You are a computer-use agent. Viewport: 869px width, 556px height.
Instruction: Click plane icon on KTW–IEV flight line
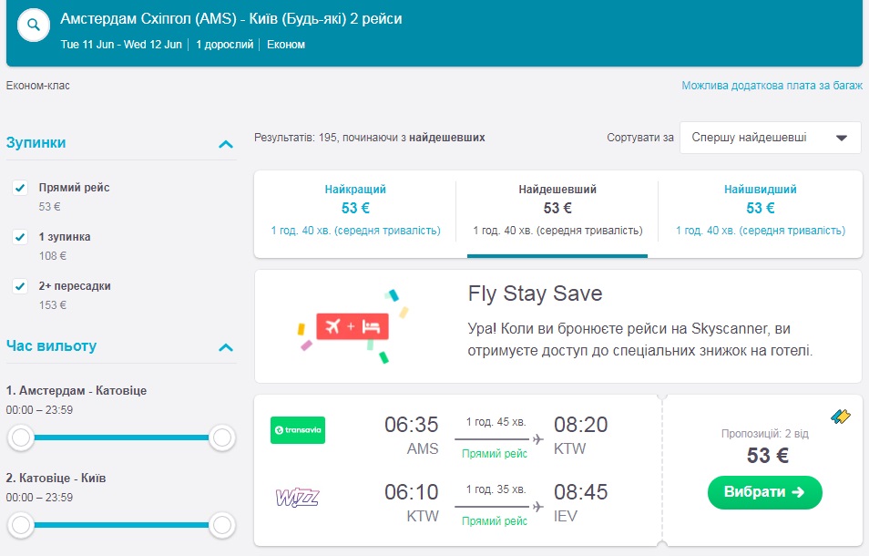(x=538, y=507)
